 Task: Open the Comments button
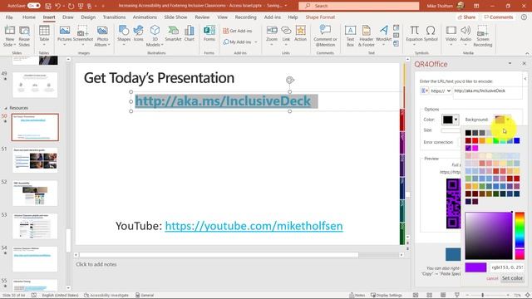click(x=499, y=17)
